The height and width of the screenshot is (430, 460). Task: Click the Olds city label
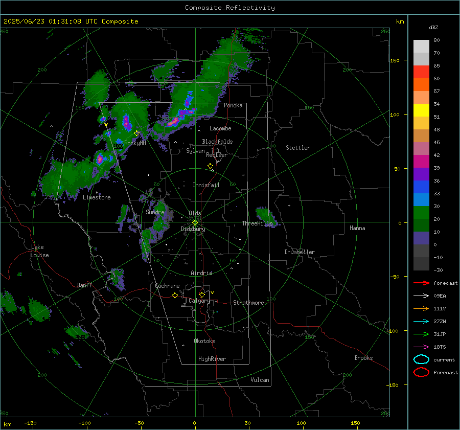point(195,213)
